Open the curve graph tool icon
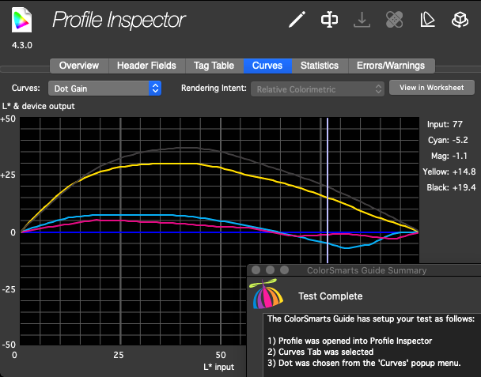The width and height of the screenshot is (481, 377). pyautogui.click(x=426, y=20)
